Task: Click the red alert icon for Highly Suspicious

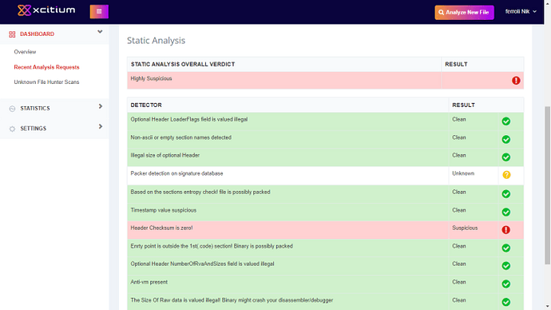Action: [x=516, y=81]
